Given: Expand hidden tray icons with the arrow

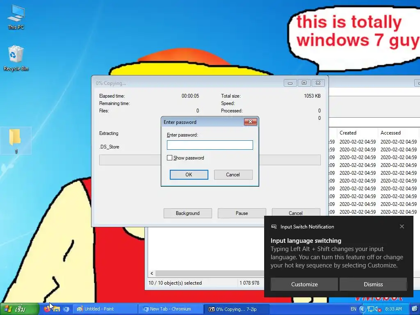Looking at the screenshot, I should pos(362,309).
